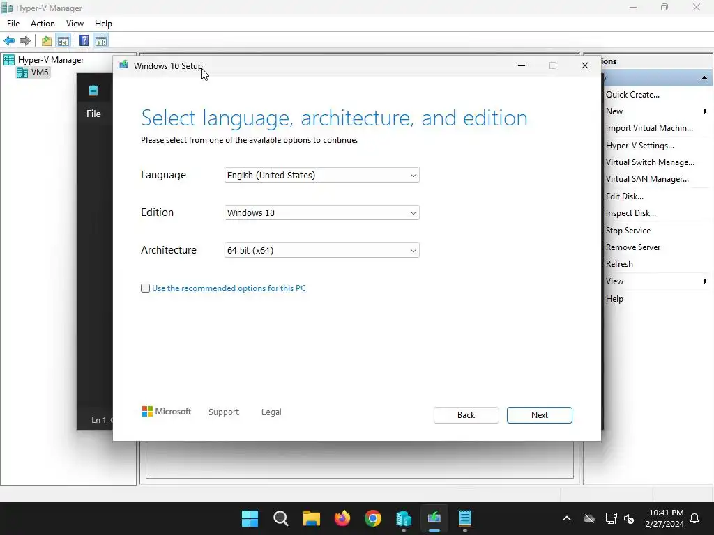Click the Windows 10 Setup title icon
Image resolution: width=714 pixels, height=535 pixels.
124,65
